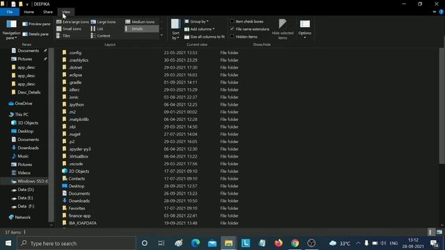Select Network in navigation pane

click(22, 217)
